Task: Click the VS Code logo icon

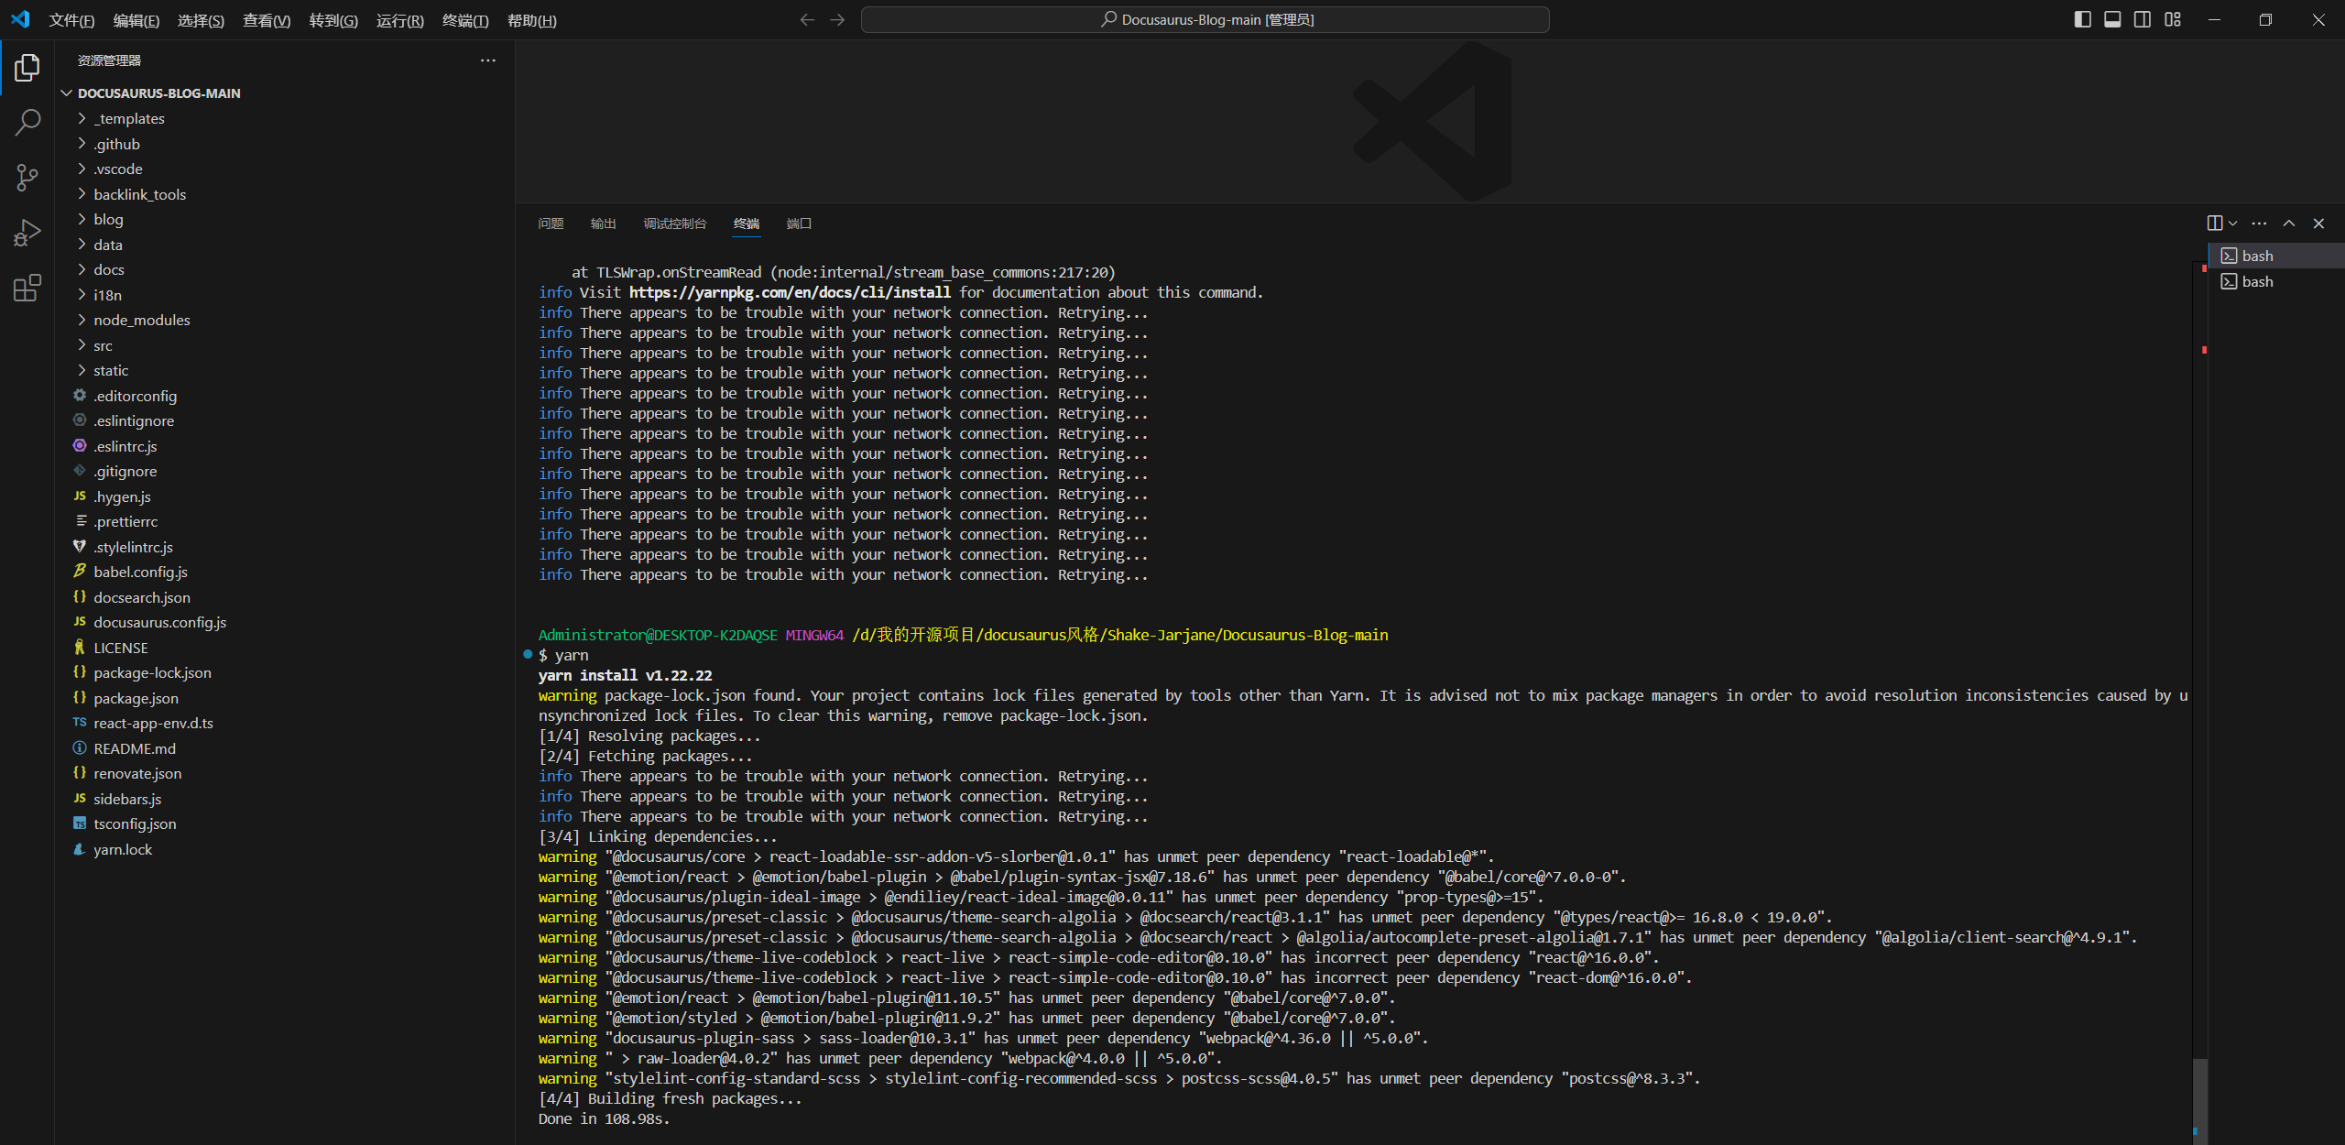Action: pos(20,19)
